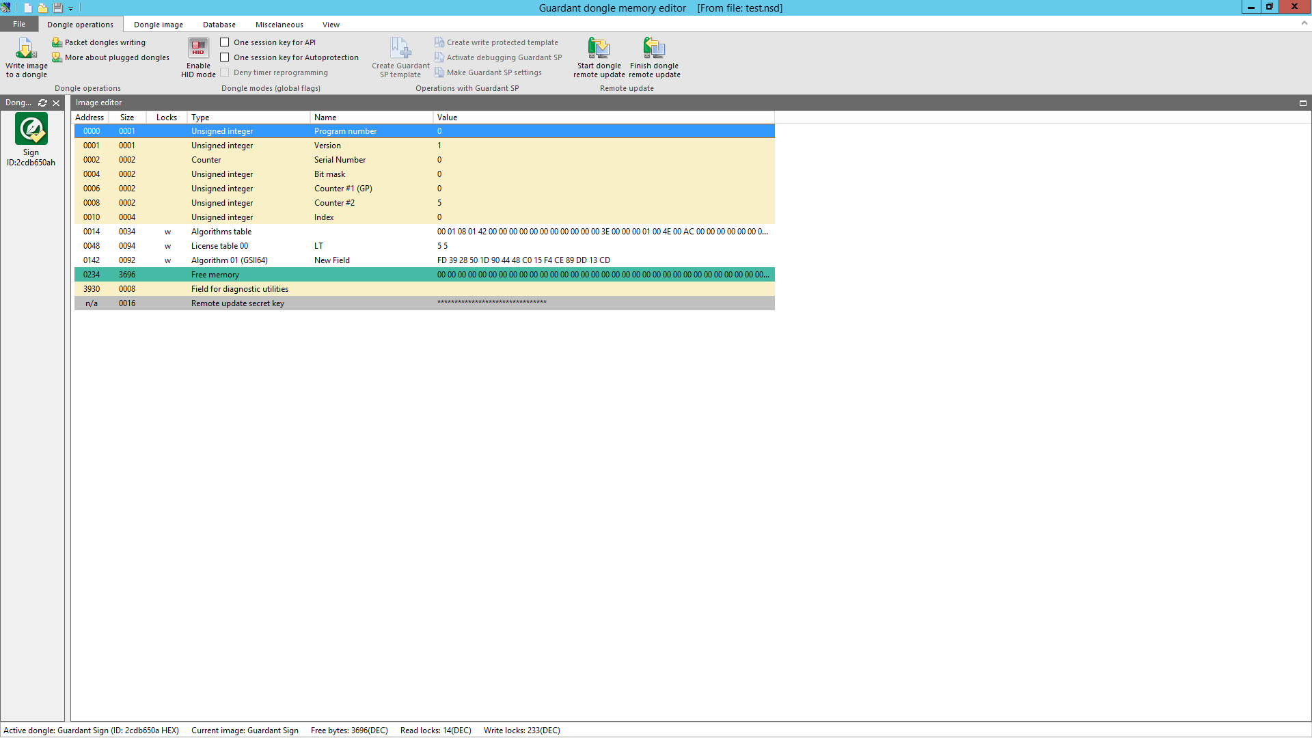
Task: Click the open folder quick access icon
Action: coord(42,8)
